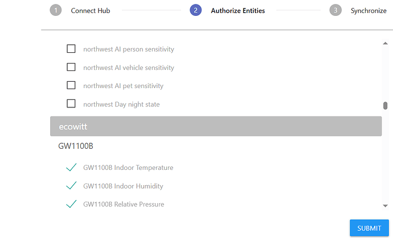Enable northwest AI person sensitivity checkbox
Screen dimensions: 393x238
pyautogui.click(x=71, y=49)
